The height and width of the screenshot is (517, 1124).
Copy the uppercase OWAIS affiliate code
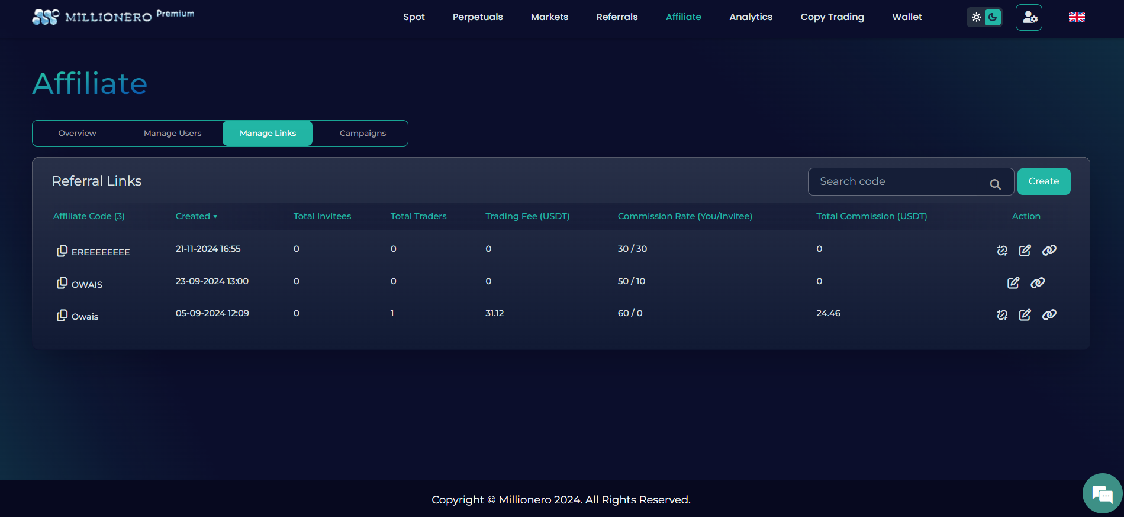pos(62,283)
